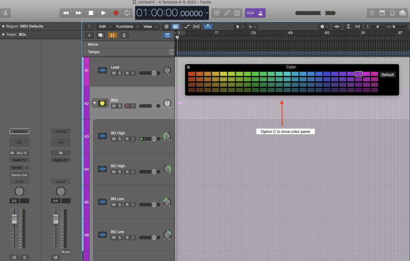The width and height of the screenshot is (410, 261).
Task: Select the highlighted purple swatch in Color panel
Action: click(x=359, y=74)
